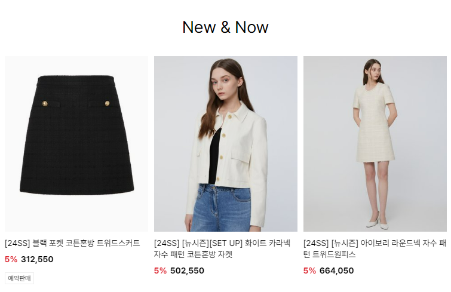Click the 5% discount label for the jacket
Image resolution: width=451 pixels, height=292 pixels.
point(160,271)
